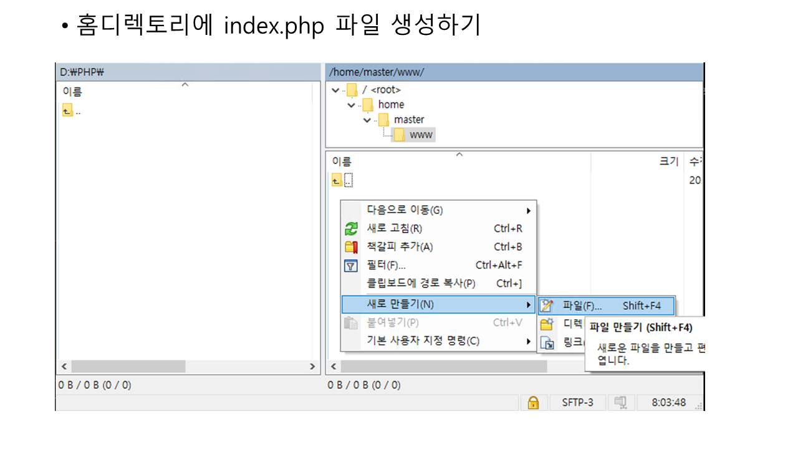Image resolution: width=798 pixels, height=449 pixels.
Task: Select the www folder in directory tree
Action: click(x=420, y=135)
